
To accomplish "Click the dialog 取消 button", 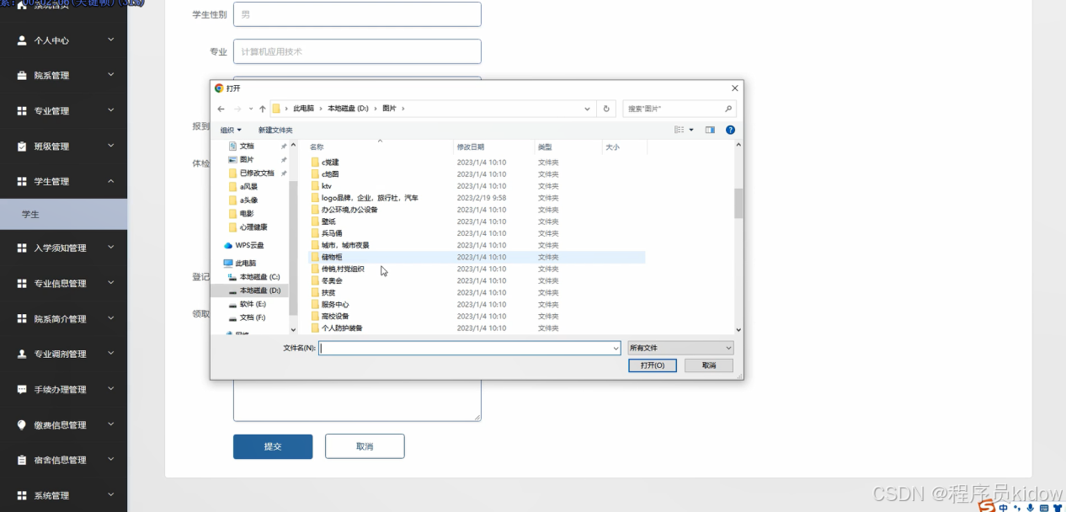I will coord(708,365).
